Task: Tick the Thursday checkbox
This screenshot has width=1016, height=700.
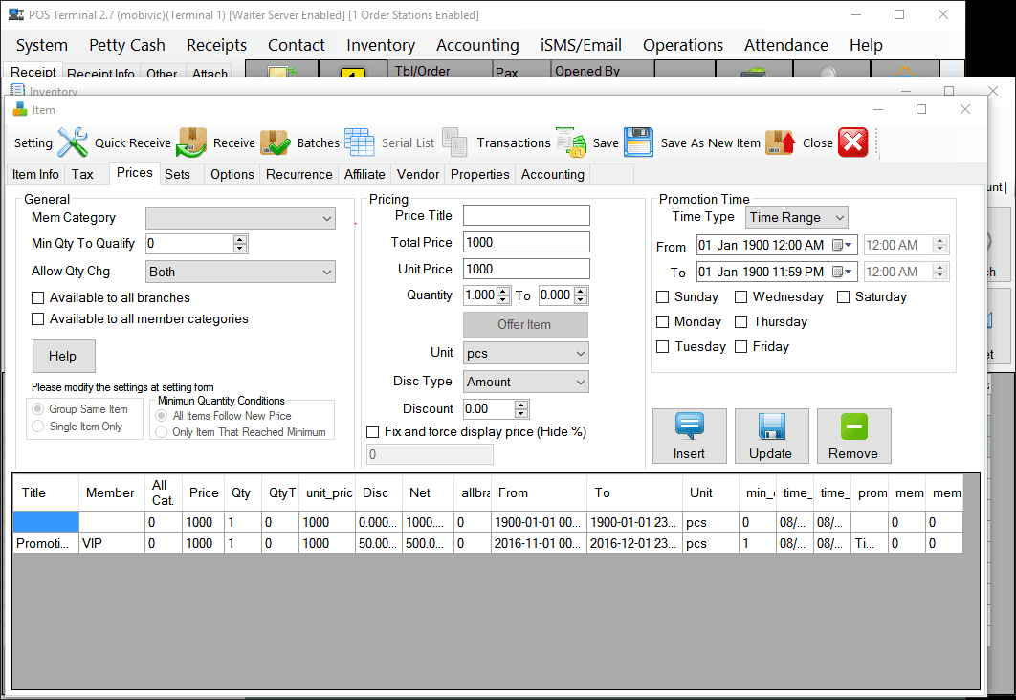Action: pyautogui.click(x=740, y=322)
